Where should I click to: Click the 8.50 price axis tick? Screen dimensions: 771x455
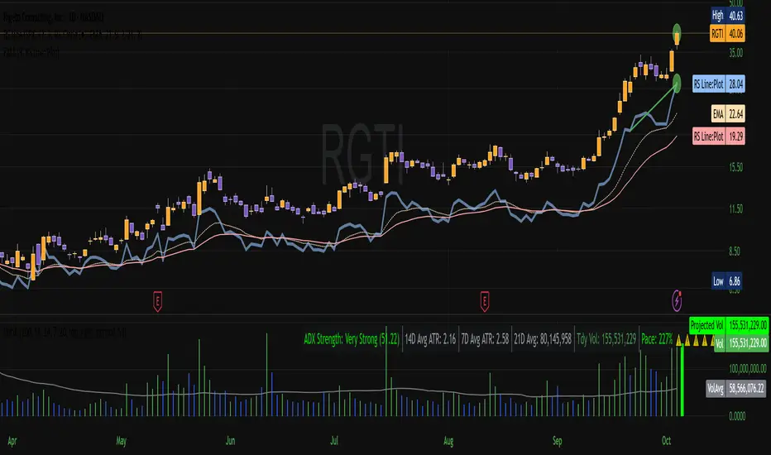pos(734,251)
